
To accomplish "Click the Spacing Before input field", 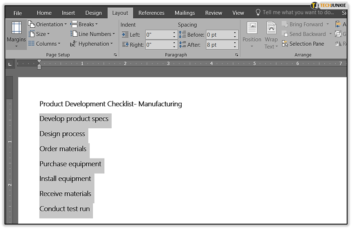I will [x=219, y=35].
